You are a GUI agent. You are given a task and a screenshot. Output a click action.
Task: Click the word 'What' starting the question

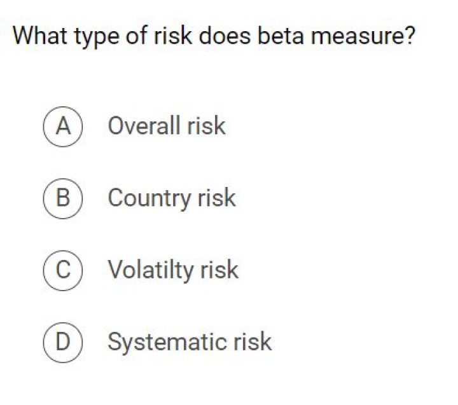click(x=40, y=36)
